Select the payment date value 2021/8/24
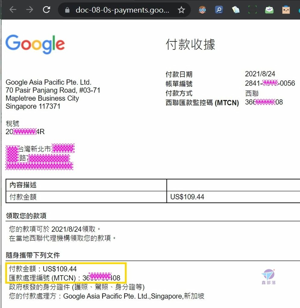The height and width of the screenshot is (308, 300). click(x=260, y=74)
